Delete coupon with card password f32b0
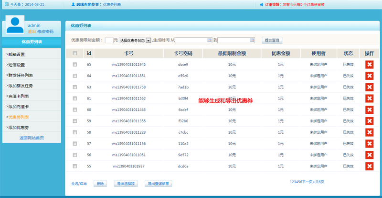Image resolution: width=382 pixels, height=198 pixels. tap(369, 121)
